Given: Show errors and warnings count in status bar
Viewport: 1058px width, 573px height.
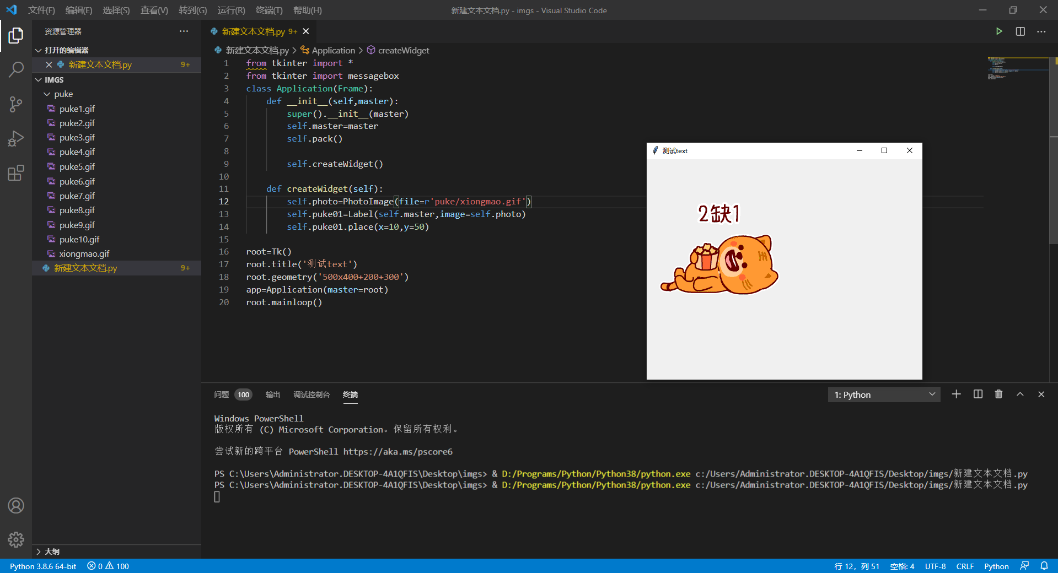Looking at the screenshot, I should coord(108,566).
